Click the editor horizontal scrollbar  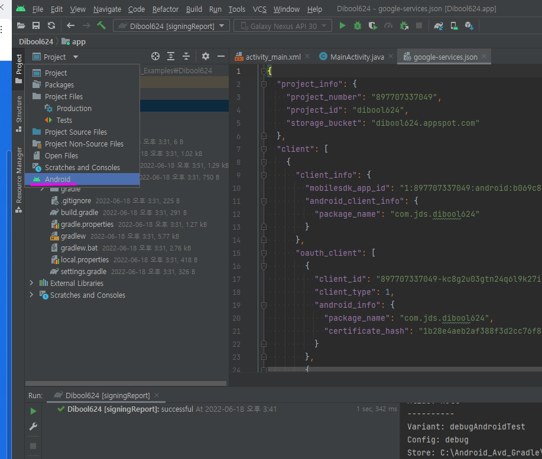pos(404,369)
